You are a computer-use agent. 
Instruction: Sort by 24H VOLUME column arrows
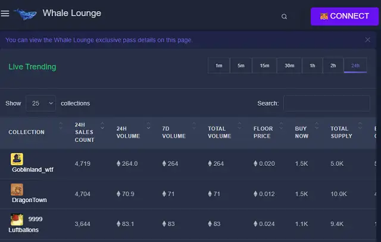point(148,126)
